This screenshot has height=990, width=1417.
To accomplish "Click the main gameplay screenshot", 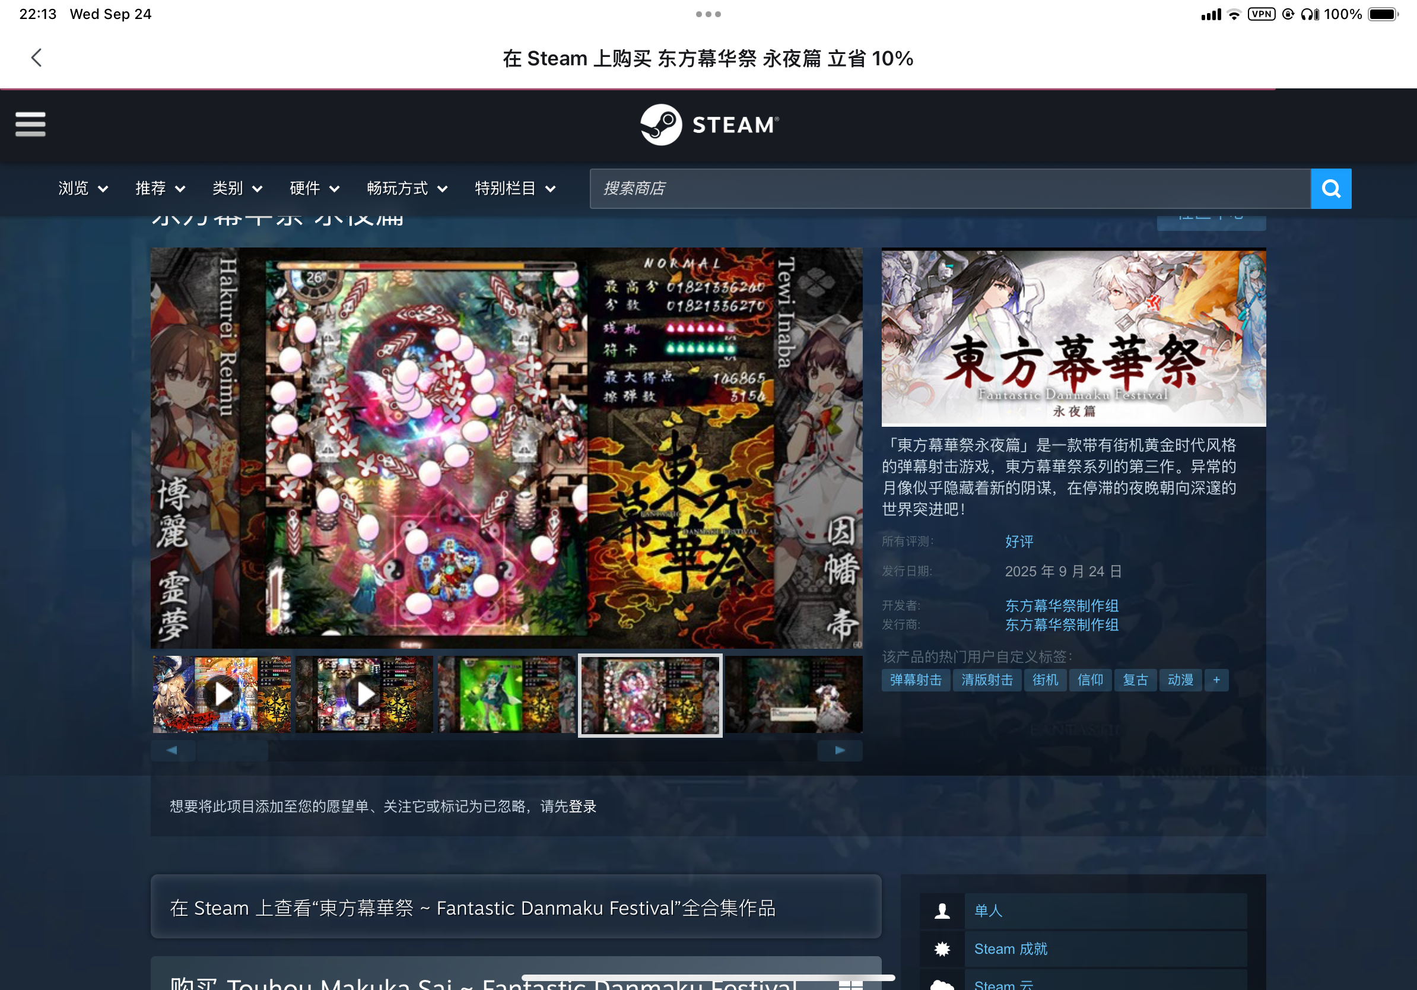I will [x=507, y=448].
